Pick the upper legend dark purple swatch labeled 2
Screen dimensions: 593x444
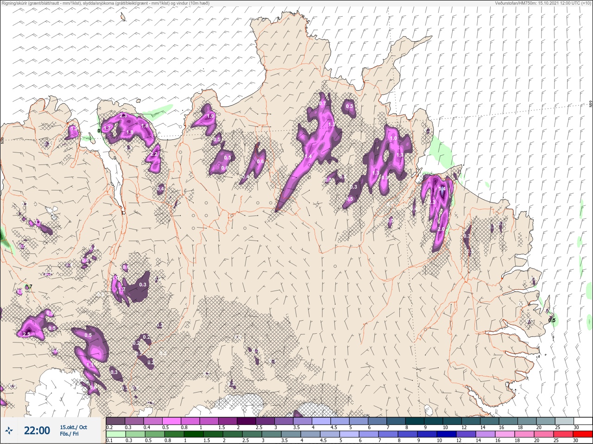[x=246, y=421]
